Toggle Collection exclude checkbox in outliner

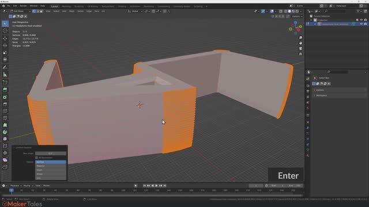coord(357,20)
